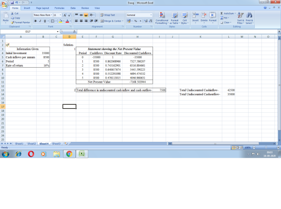Decrease font size with shrink font icon
The width and height of the screenshot is (281, 209).
tap(69, 15)
